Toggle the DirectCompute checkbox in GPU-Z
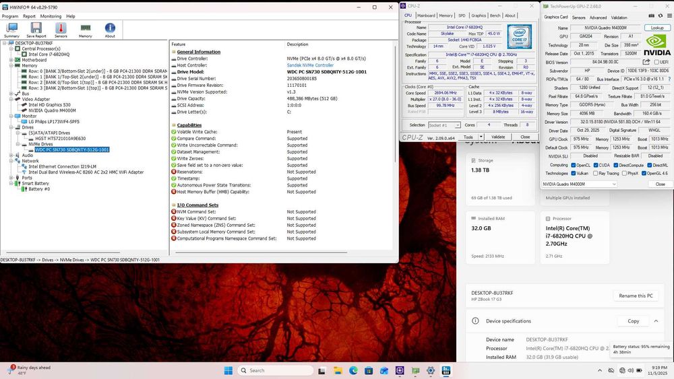674x379 pixels. coord(615,165)
